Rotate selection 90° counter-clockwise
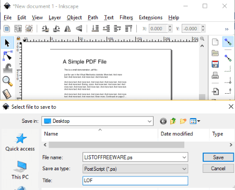This screenshot has width=235, height=190. (x=45, y=29)
